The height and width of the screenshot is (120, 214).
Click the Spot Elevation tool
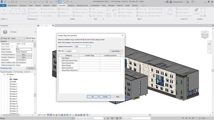(47, 9)
